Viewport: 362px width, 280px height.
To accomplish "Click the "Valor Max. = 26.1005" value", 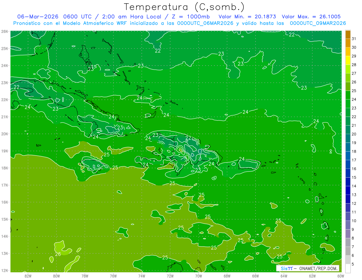I will click(x=311, y=17).
